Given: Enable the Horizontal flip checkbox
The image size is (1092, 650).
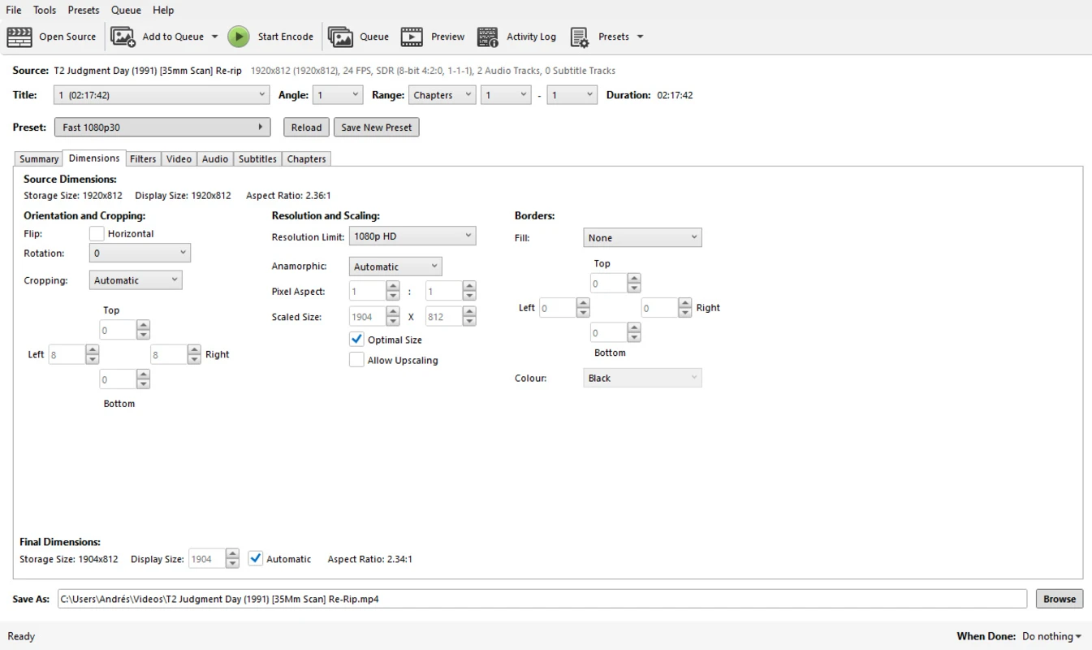Looking at the screenshot, I should point(97,234).
